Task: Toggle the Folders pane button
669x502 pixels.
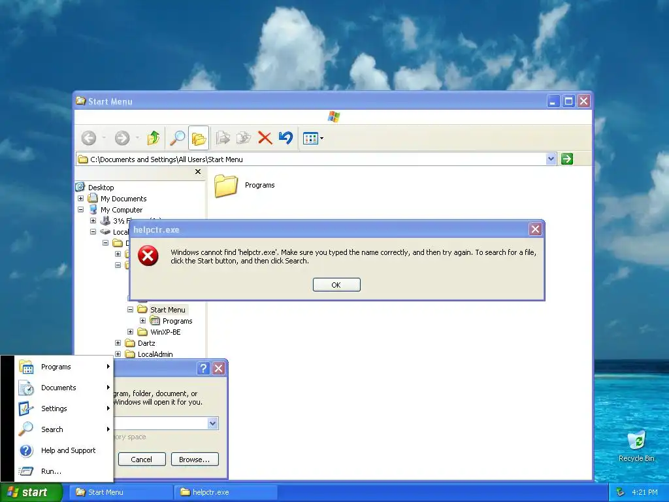Action: click(x=199, y=138)
